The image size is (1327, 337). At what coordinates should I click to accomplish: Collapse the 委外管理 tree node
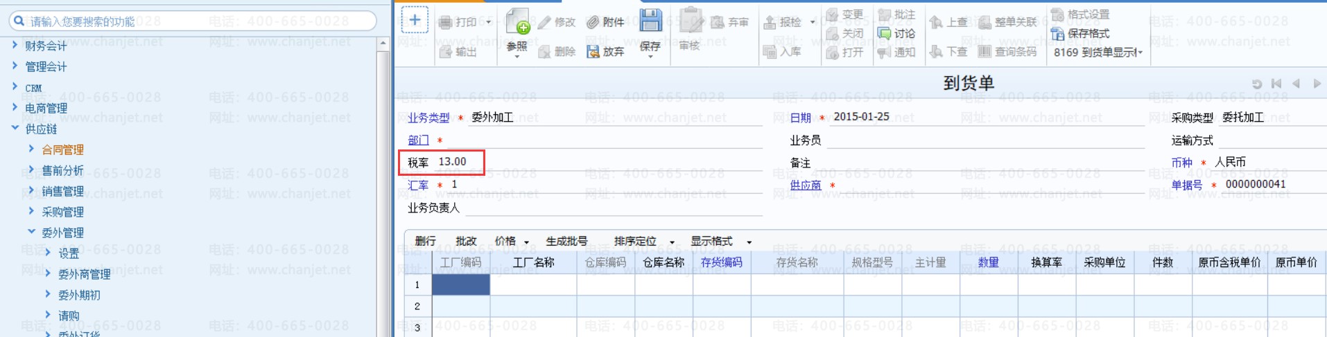31,232
